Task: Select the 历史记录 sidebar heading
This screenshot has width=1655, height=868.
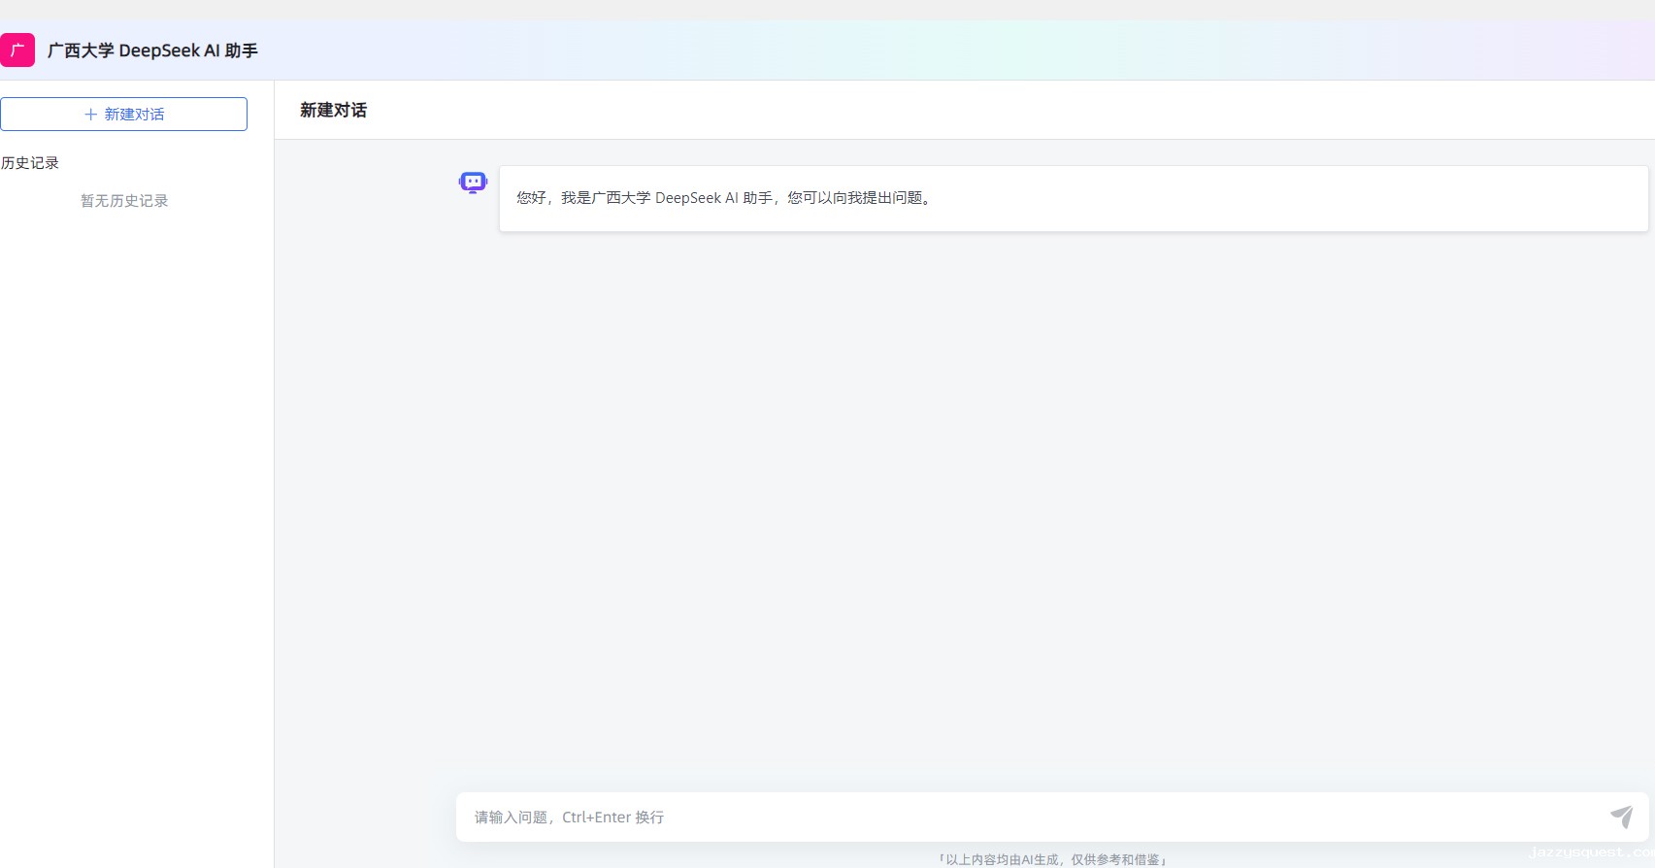Action: pos(30,163)
